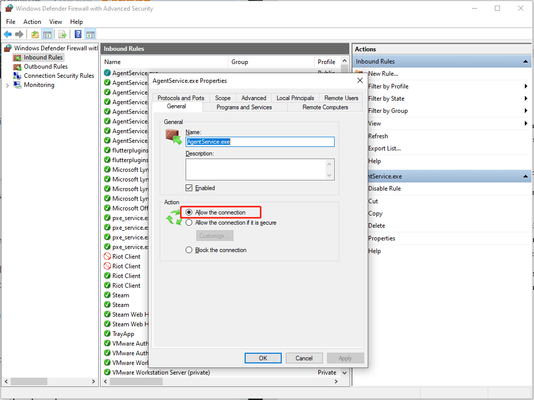Open the Action menu
The height and width of the screenshot is (400, 534).
coord(32,21)
